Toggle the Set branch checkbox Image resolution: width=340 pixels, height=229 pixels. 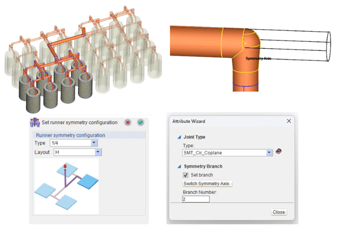click(186, 174)
